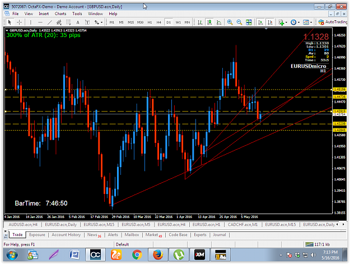Open the Mailbox terminal tab
Image resolution: width=350 pixels, height=264 pixels.
[132, 235]
